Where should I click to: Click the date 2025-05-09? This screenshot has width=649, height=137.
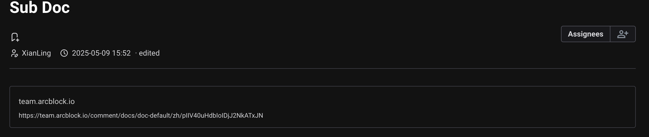[91, 53]
